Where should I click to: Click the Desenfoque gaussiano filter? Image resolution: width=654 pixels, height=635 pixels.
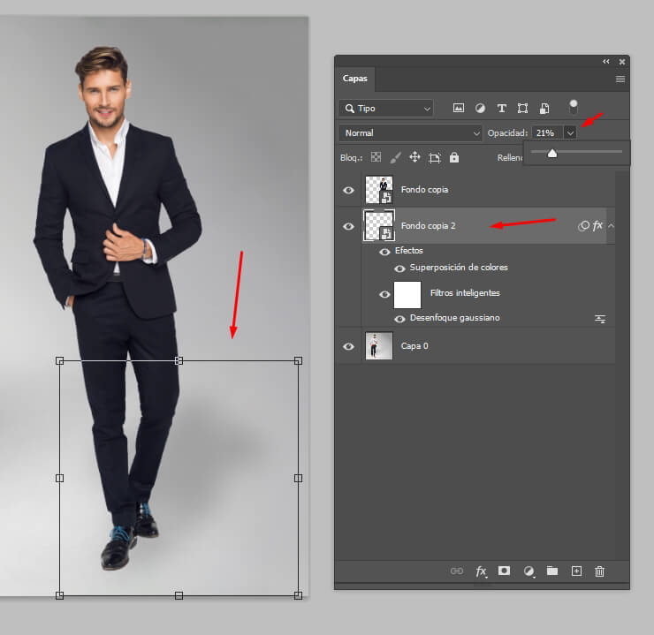pos(454,318)
